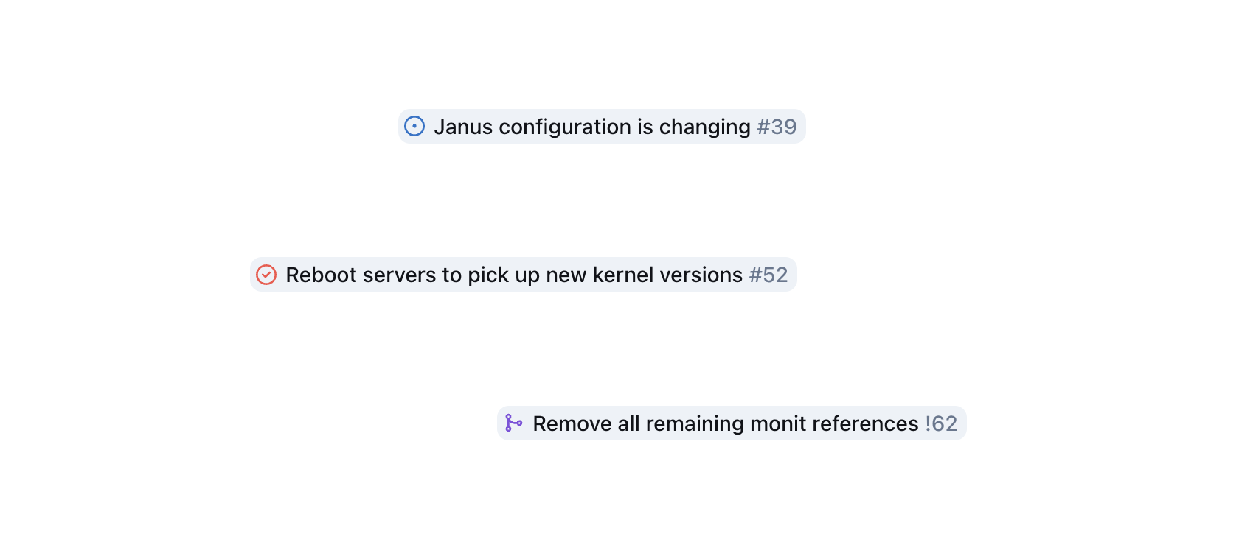Open issue #39 via its reference number
Image resolution: width=1239 pixels, height=545 pixels.
tap(776, 126)
